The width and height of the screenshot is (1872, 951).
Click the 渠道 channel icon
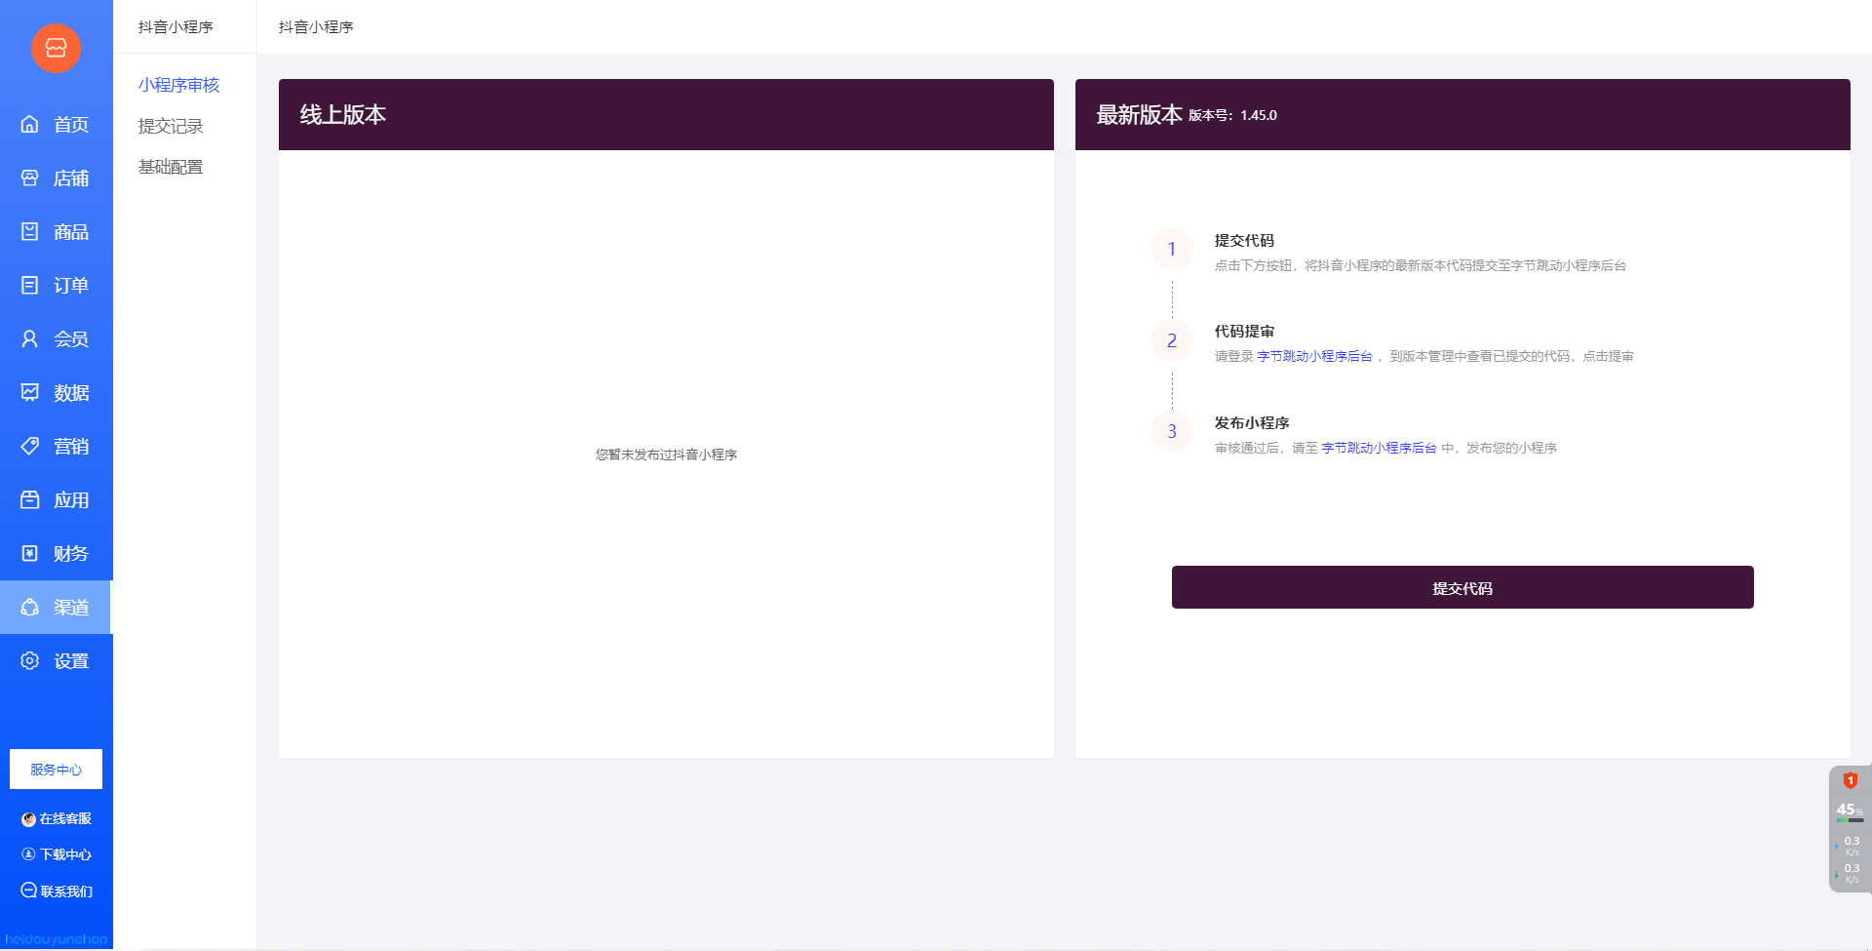click(30, 607)
